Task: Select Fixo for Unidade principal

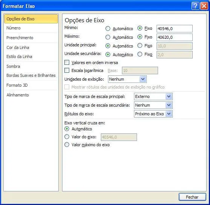Action: click(x=140, y=46)
